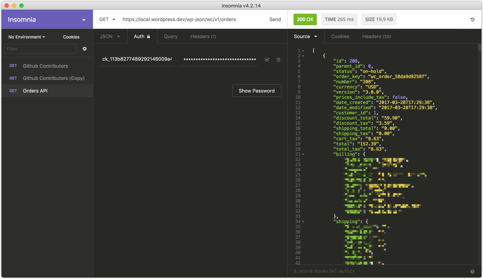Toggle the auth credential enabled checkbox
Image resolution: width=483 pixels, height=279 pixels.
tap(267, 60)
